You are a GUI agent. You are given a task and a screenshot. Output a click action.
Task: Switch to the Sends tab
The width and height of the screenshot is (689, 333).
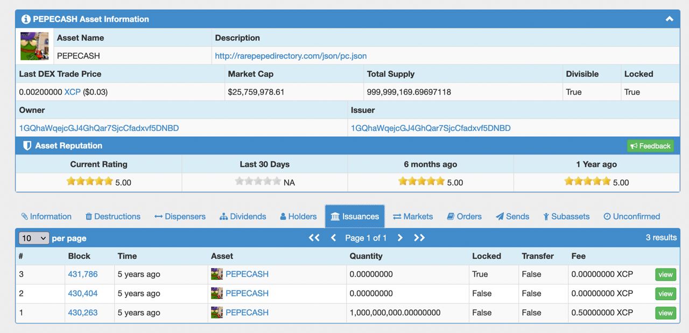click(512, 216)
